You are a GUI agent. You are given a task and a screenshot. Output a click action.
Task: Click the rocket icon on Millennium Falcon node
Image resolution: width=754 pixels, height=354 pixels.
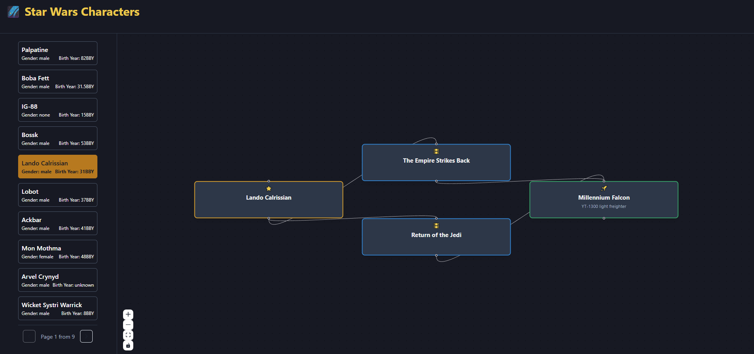coord(604,189)
